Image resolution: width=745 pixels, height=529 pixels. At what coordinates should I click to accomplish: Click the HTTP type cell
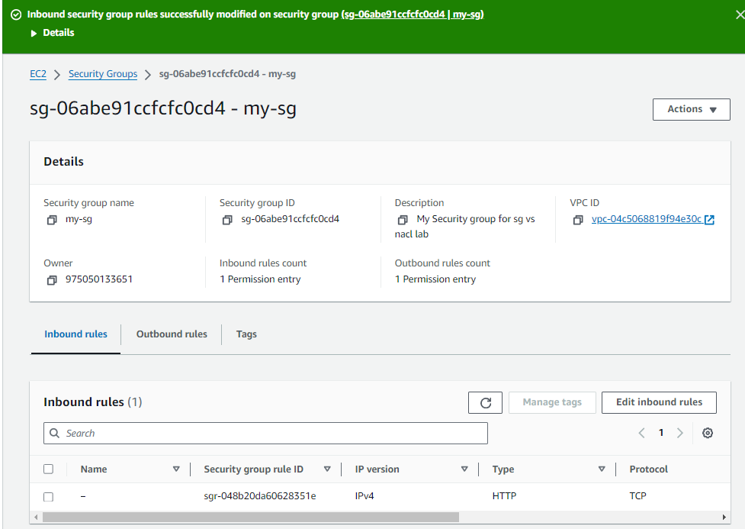(x=504, y=496)
